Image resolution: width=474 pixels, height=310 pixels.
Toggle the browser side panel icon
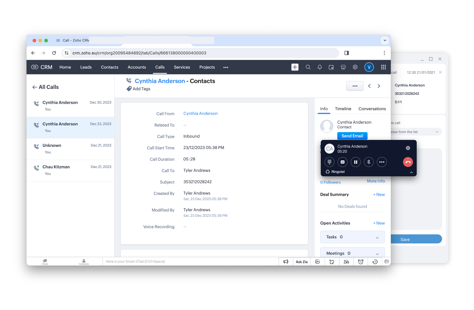[346, 53]
